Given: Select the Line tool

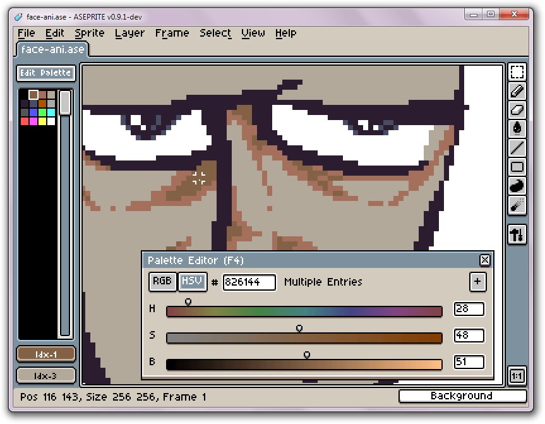Looking at the screenshot, I should coord(517,148).
